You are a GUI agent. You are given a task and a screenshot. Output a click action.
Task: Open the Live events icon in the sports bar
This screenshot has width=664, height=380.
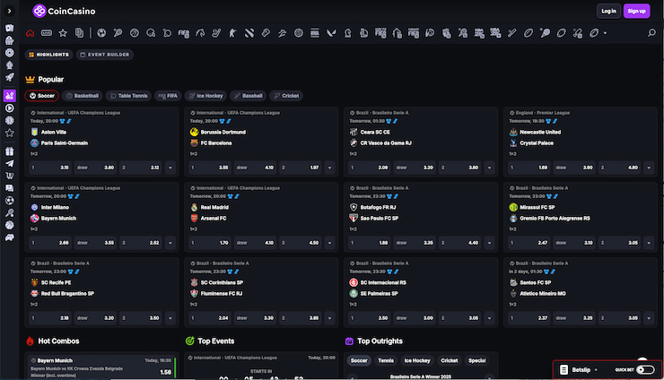(47, 33)
